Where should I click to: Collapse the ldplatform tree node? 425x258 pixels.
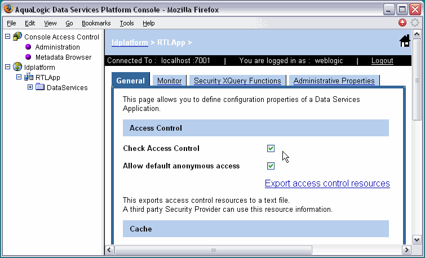pos(7,66)
